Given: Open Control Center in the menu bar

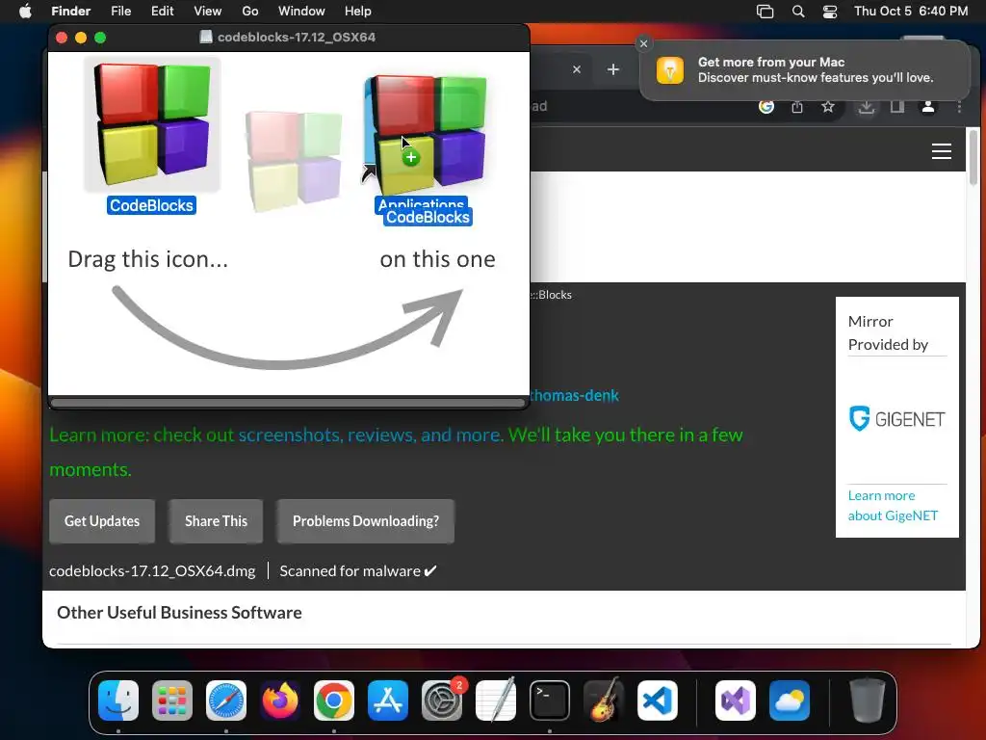Looking at the screenshot, I should click(829, 12).
